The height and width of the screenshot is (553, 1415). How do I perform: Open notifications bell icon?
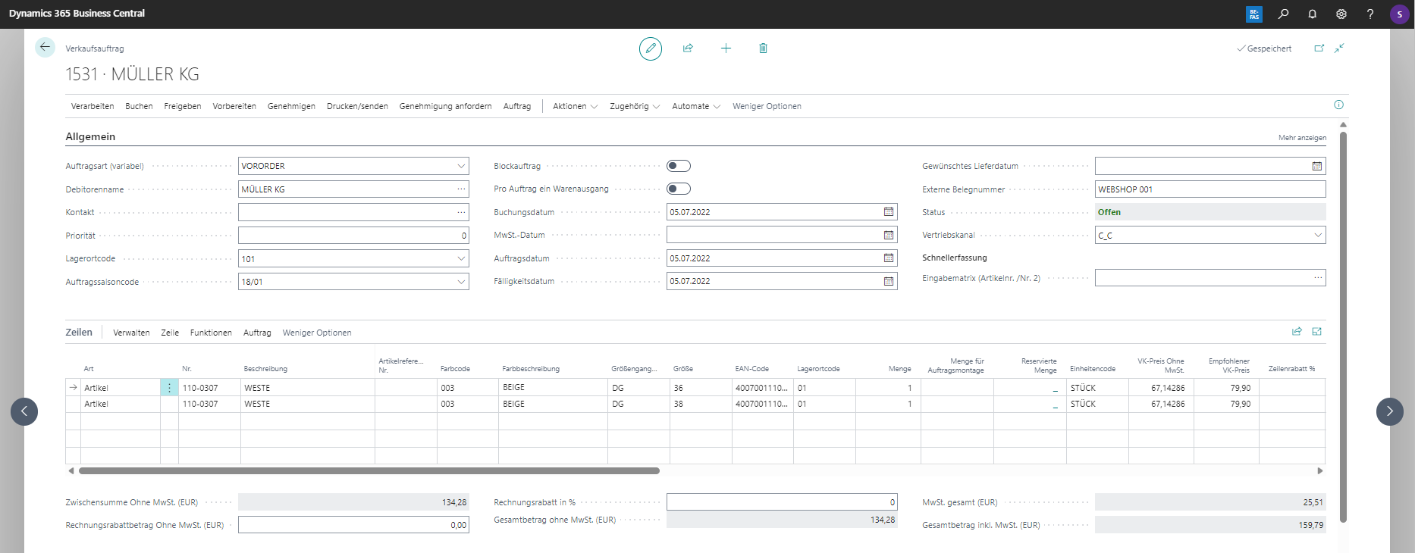click(x=1312, y=14)
